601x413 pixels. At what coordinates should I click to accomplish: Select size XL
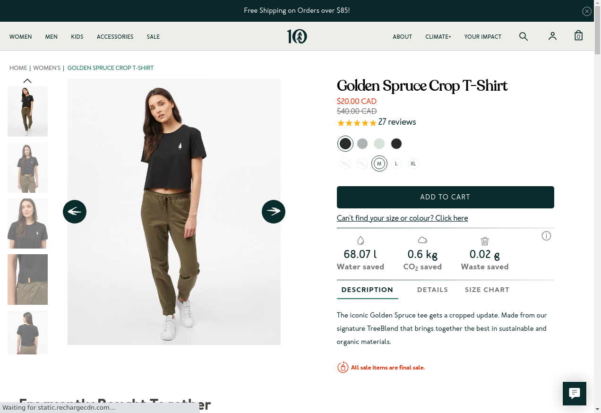tap(413, 163)
